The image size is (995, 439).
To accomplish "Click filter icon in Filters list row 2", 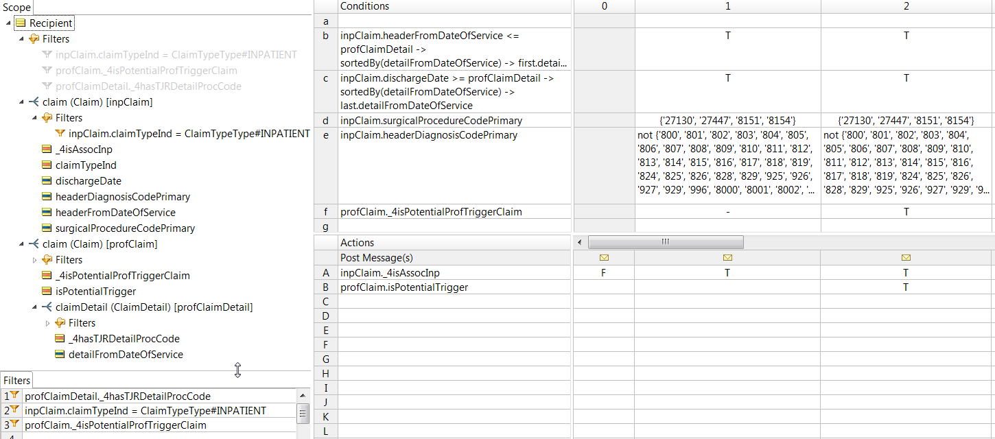I will (x=14, y=410).
